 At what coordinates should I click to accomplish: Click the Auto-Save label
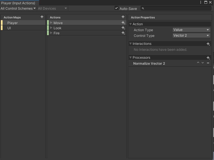pos(128,9)
